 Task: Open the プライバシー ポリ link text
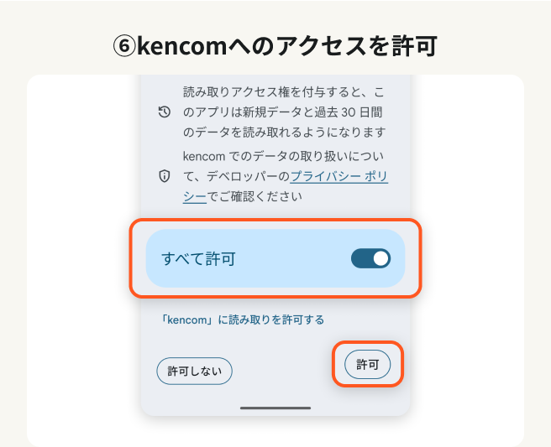[x=338, y=176]
